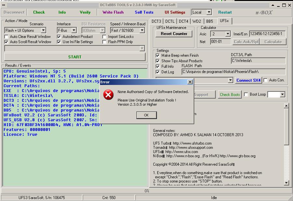This screenshot has width=293, height=201.
Task: Open Self Tests from the toolbar
Action: pyautogui.click(x=144, y=12)
